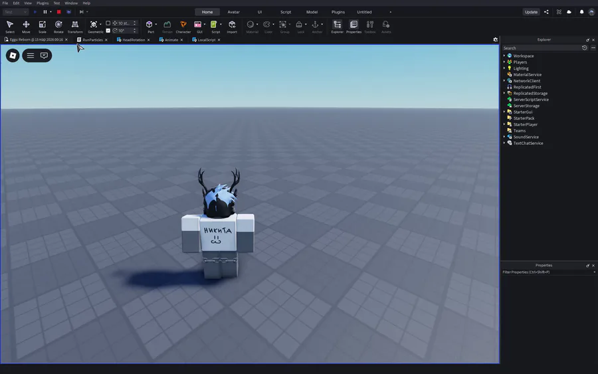The width and height of the screenshot is (598, 374).
Task: Click the Explorer search field
Action: [x=542, y=48]
